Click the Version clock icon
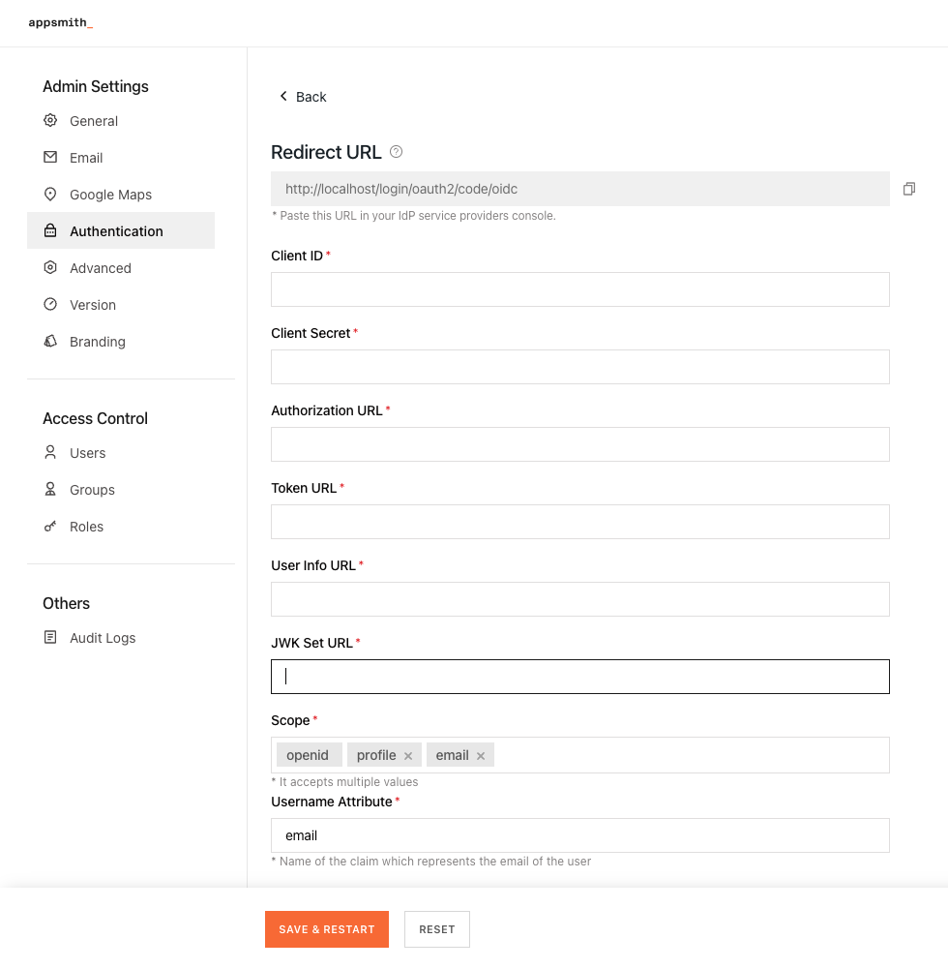This screenshot has width=948, height=969. 50,305
